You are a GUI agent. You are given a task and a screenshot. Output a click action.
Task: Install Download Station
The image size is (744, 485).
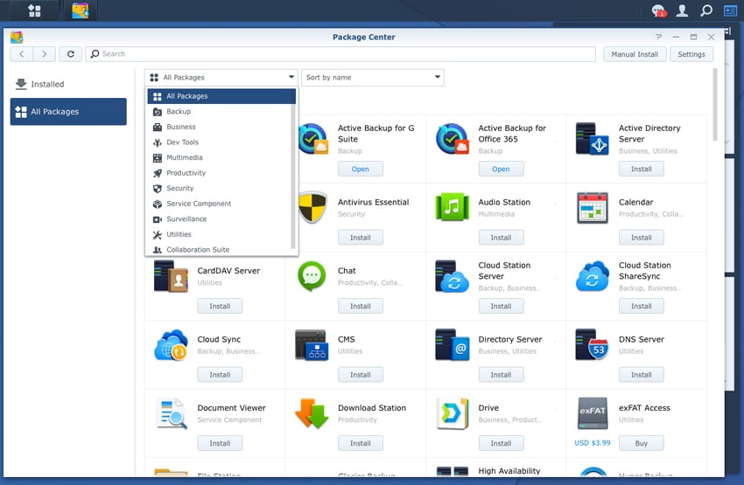pyautogui.click(x=360, y=444)
